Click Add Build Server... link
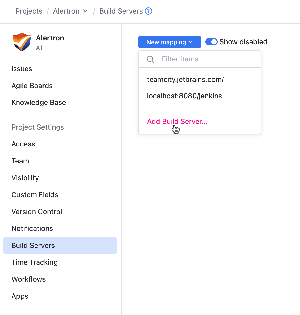Screen dimensions: 300x315 click(x=177, y=121)
